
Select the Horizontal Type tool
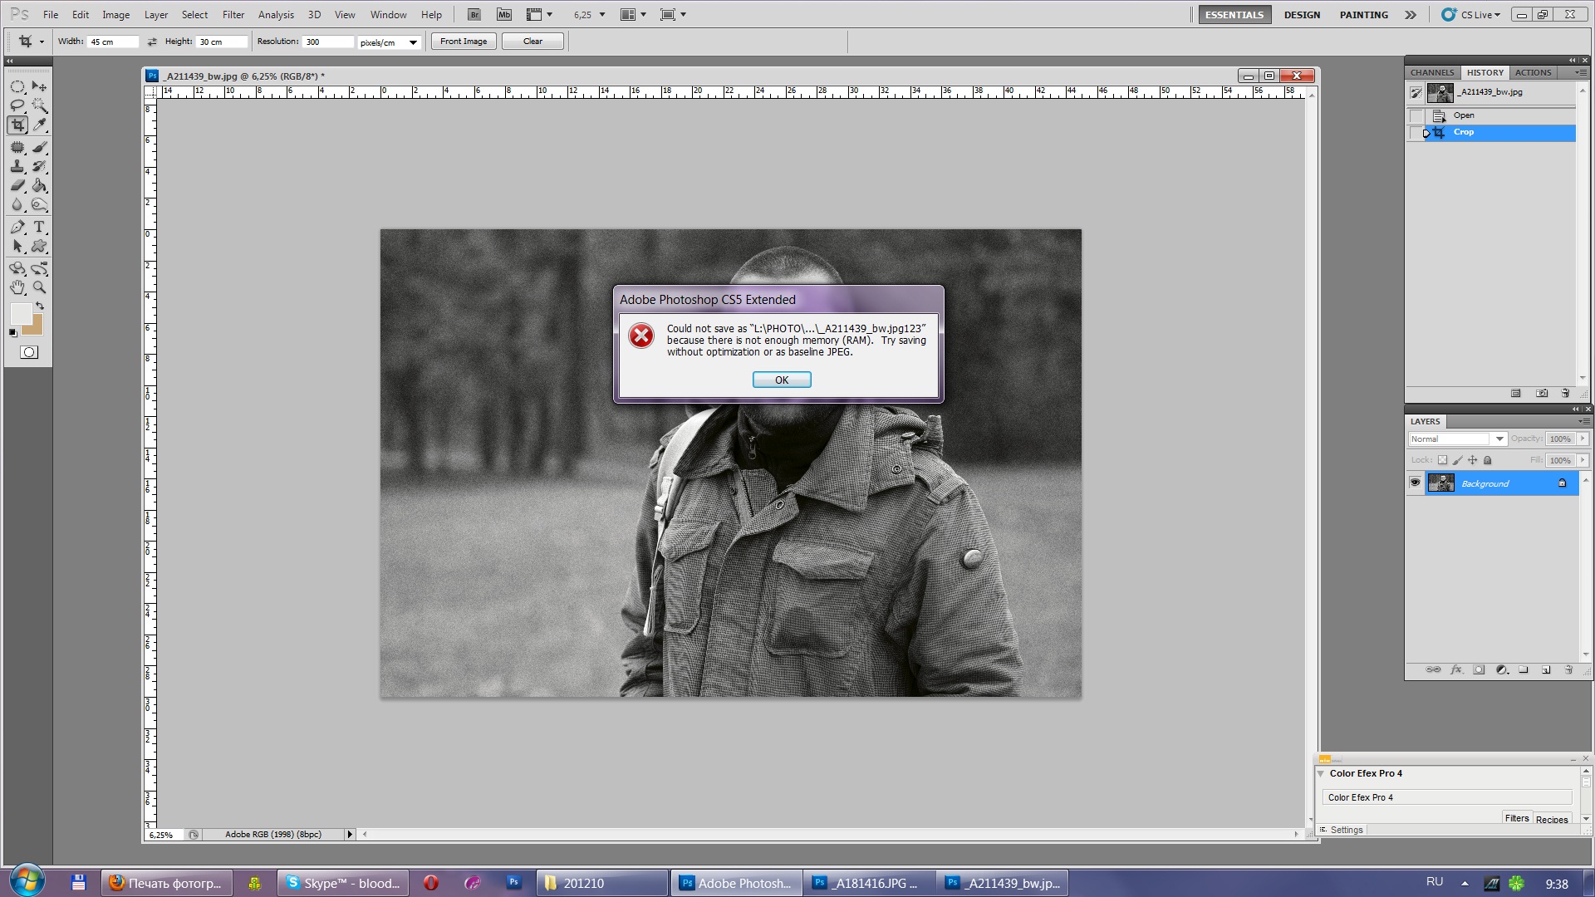pyautogui.click(x=39, y=227)
